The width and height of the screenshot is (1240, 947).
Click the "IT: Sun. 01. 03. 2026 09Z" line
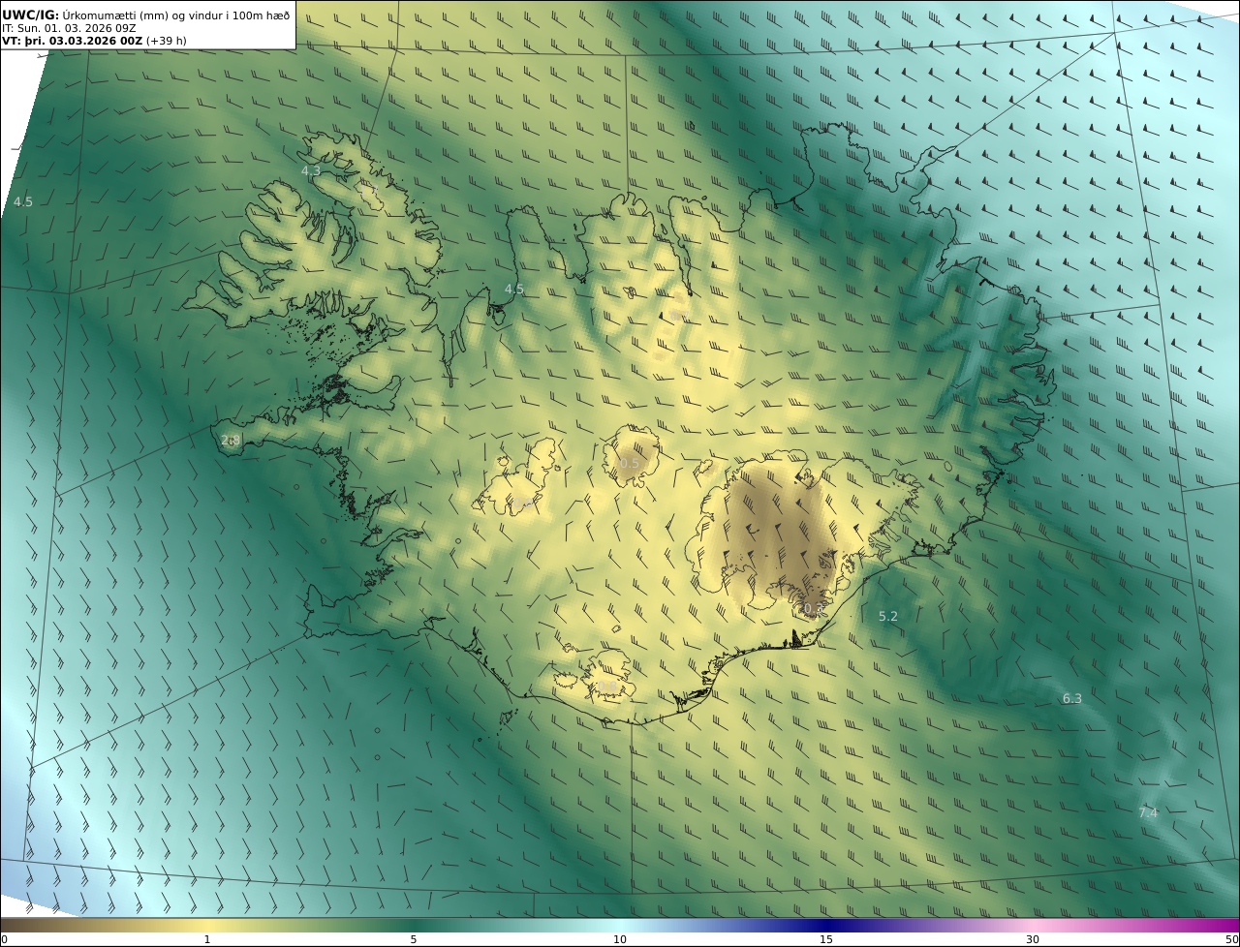pyautogui.click(x=69, y=28)
